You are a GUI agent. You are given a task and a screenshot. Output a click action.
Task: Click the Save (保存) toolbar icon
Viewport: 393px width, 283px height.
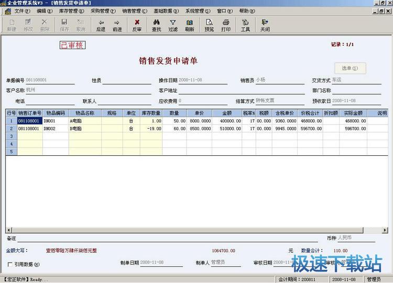point(64,25)
